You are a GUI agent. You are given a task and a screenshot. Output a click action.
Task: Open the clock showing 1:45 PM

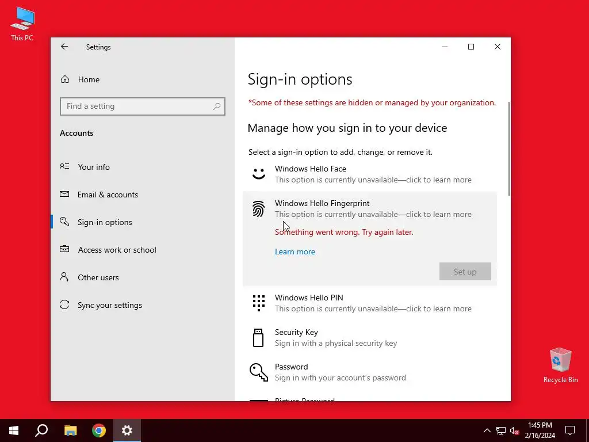[540, 430]
